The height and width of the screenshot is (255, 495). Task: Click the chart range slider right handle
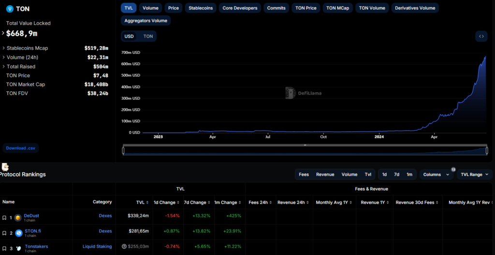tap(487, 150)
